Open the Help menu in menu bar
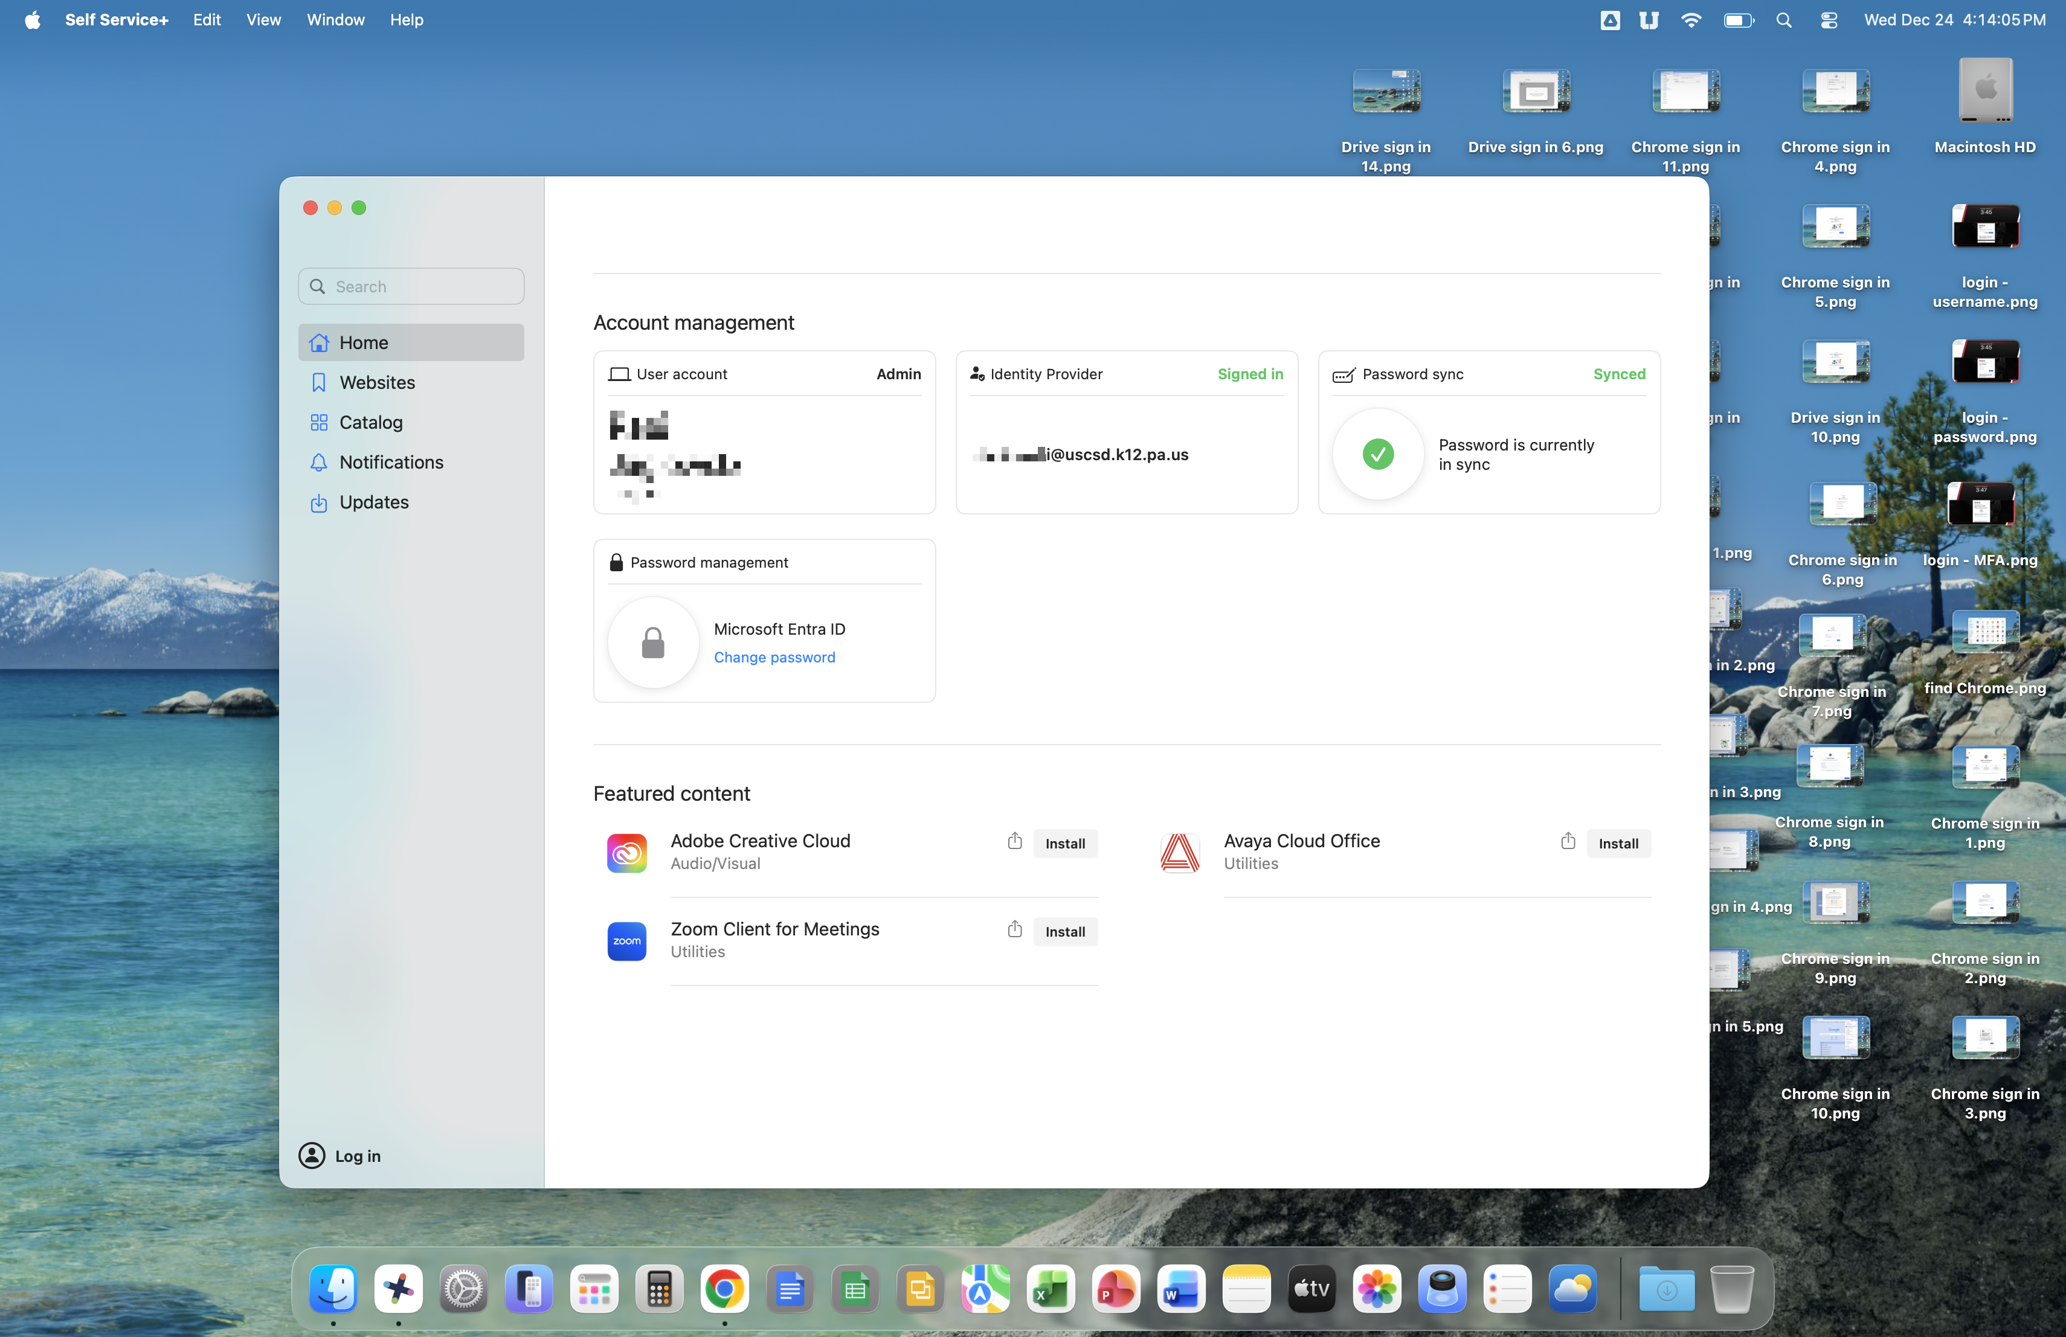This screenshot has width=2066, height=1337. coord(407,20)
